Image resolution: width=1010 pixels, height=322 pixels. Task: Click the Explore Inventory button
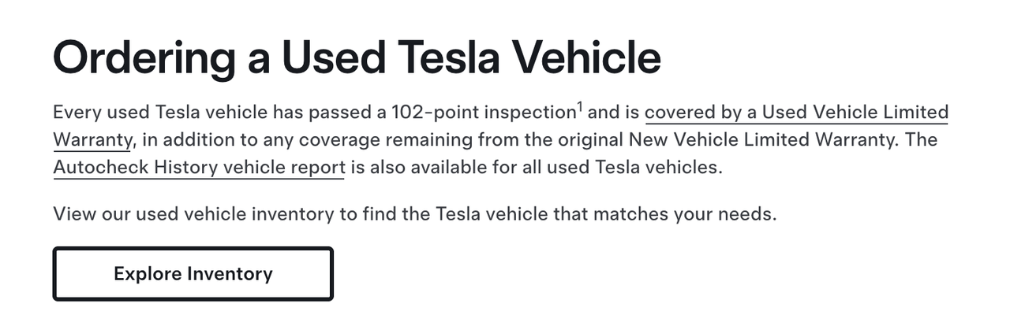(193, 274)
